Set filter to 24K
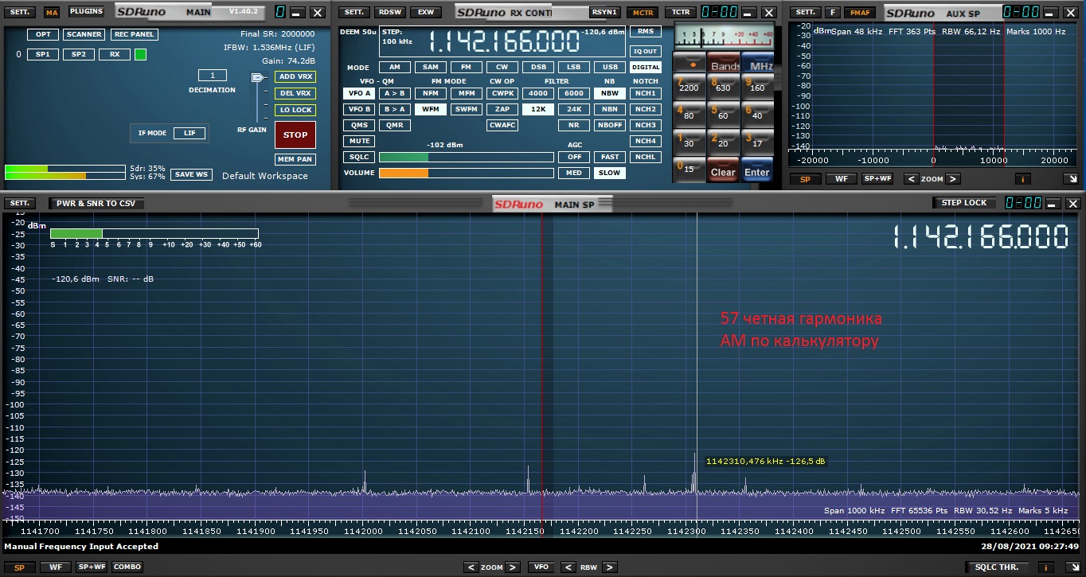 (573, 109)
